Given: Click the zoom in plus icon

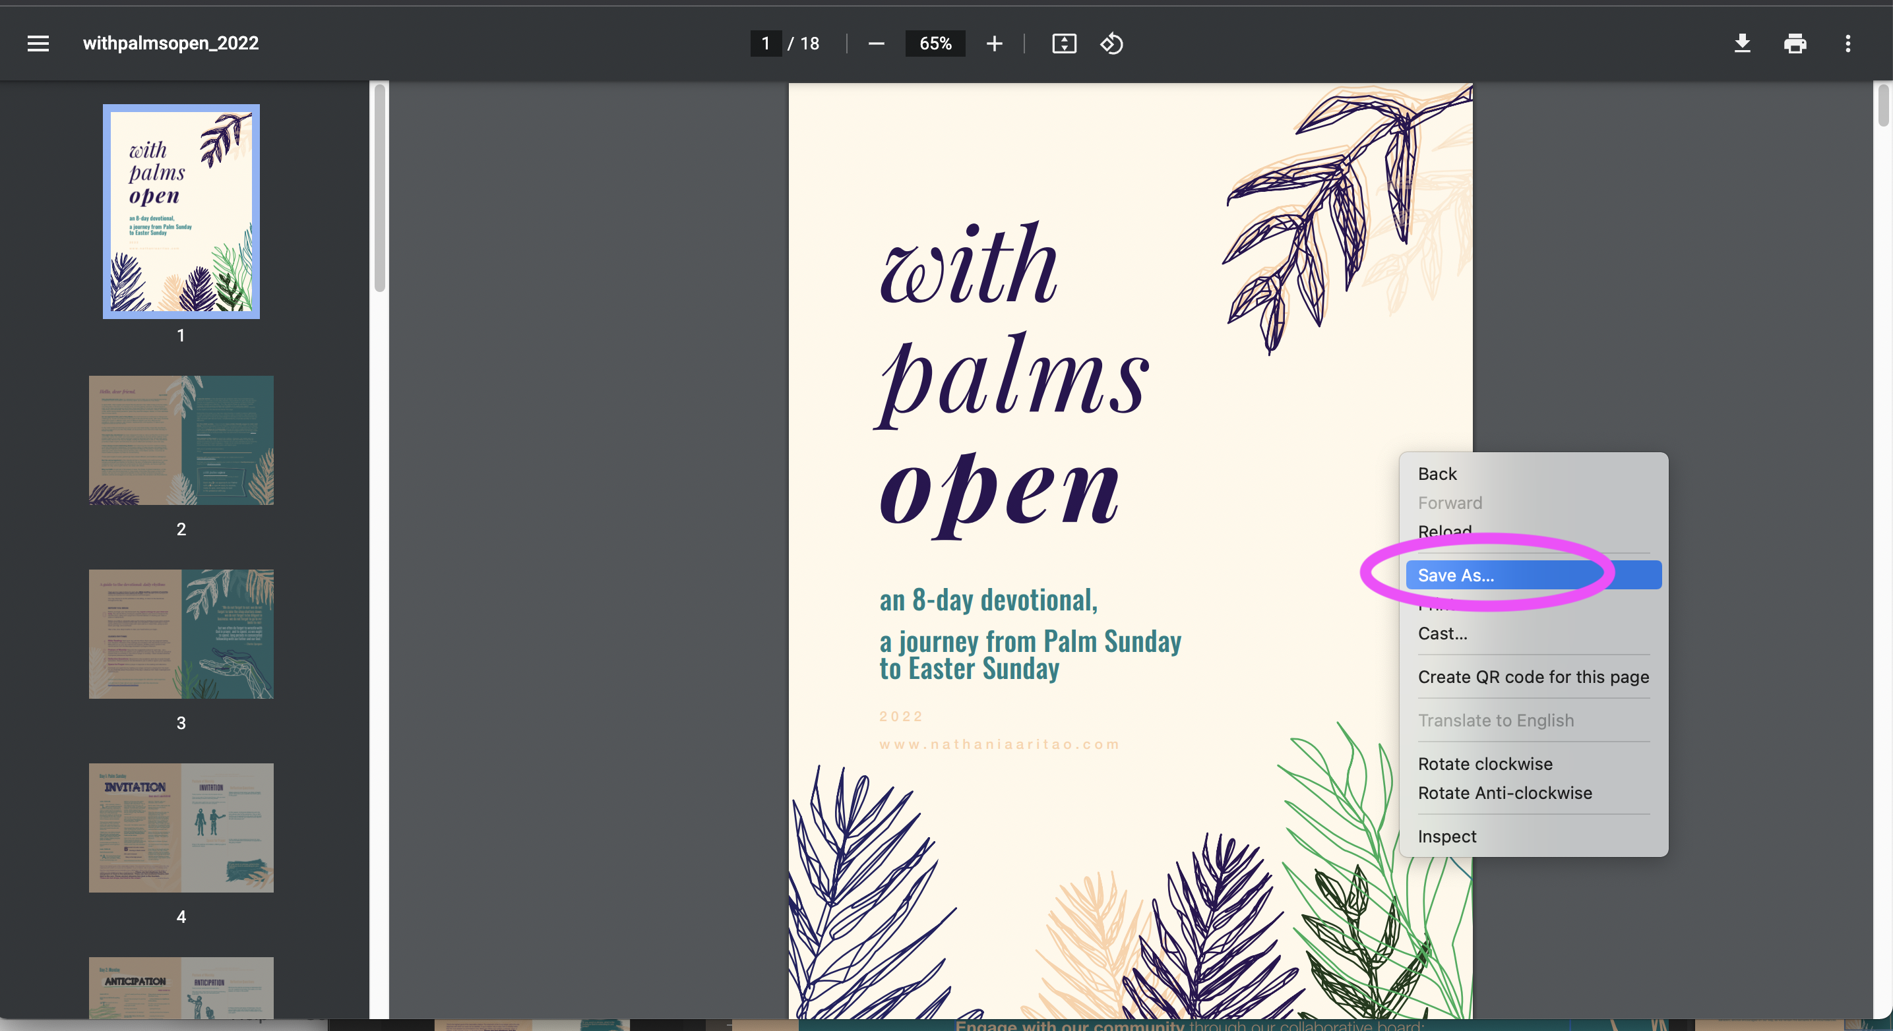Looking at the screenshot, I should pyautogui.click(x=993, y=44).
